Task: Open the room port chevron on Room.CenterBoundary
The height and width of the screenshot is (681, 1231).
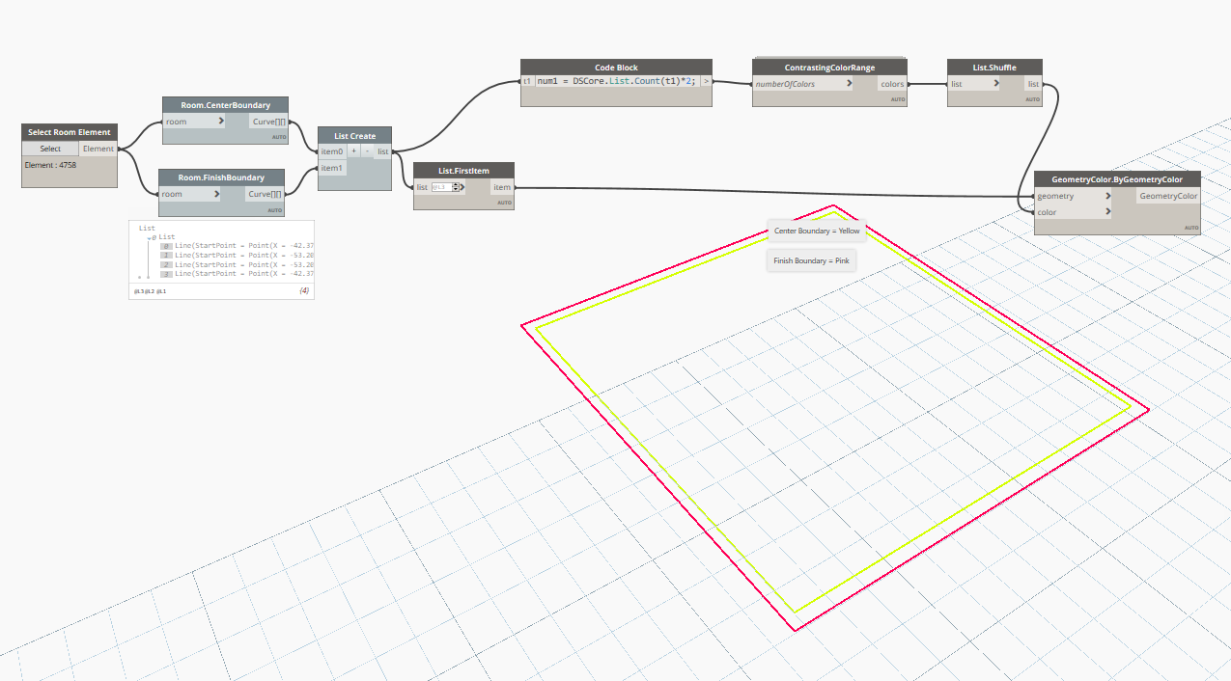Action: tap(221, 122)
